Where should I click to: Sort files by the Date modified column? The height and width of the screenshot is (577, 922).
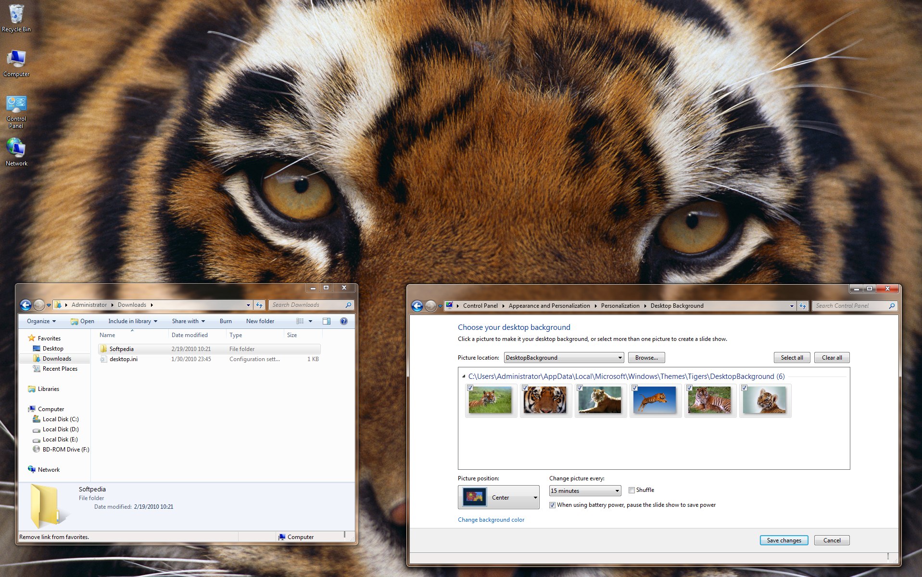point(197,335)
